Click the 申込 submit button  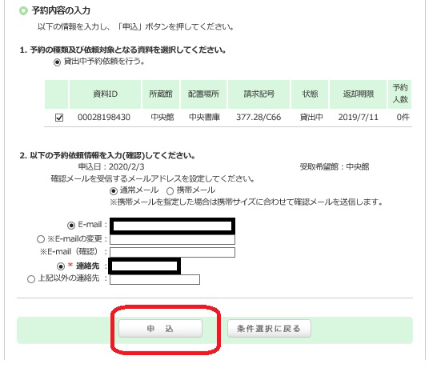(160, 329)
